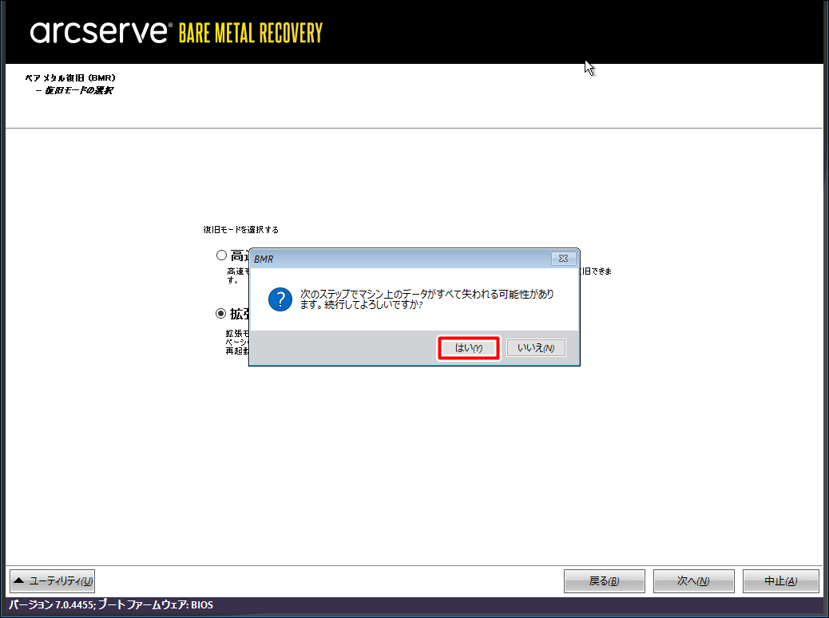Abort with the 中止(A) button
The height and width of the screenshot is (618, 829).
(781, 581)
